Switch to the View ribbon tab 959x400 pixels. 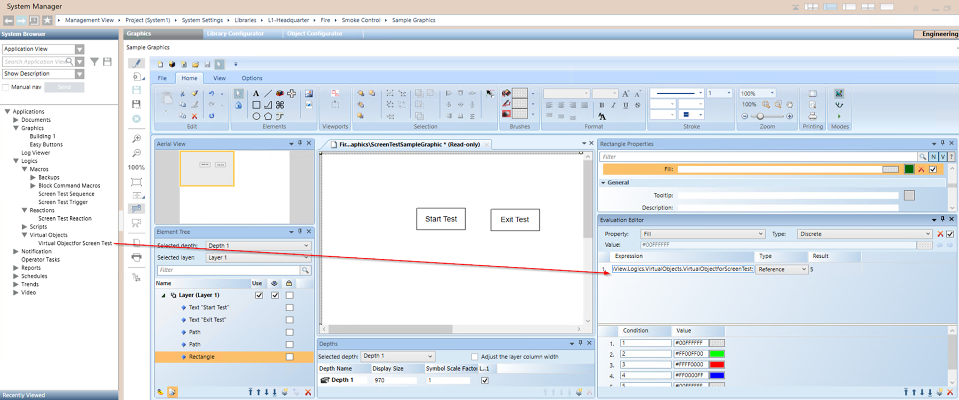pos(220,78)
